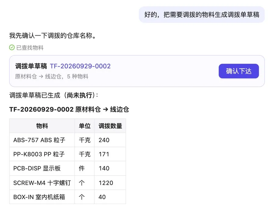
Task: Select the SCREW-M4 十字螺钉 cell
Action: click(x=42, y=183)
